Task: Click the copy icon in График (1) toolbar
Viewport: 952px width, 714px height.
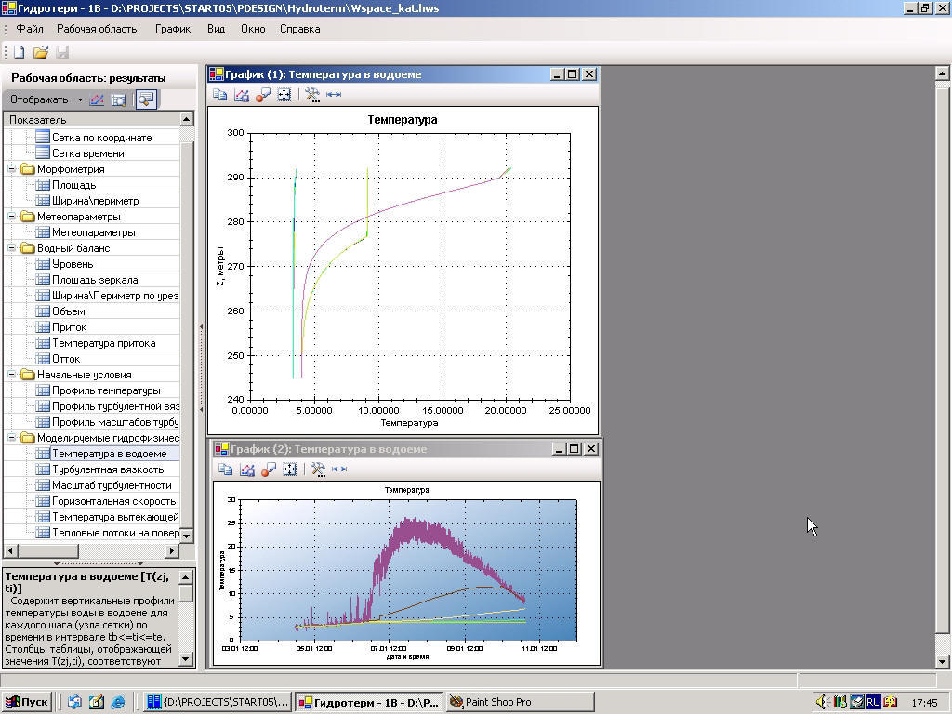Action: point(219,94)
